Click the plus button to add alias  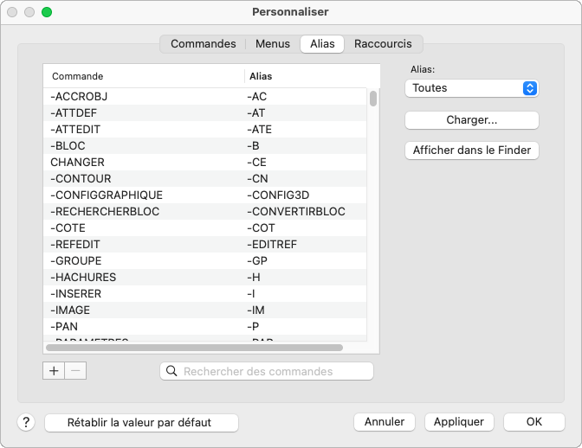point(54,370)
